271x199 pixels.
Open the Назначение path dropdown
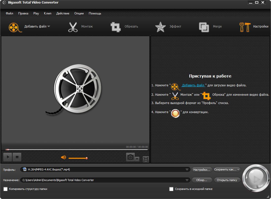click(x=187, y=180)
